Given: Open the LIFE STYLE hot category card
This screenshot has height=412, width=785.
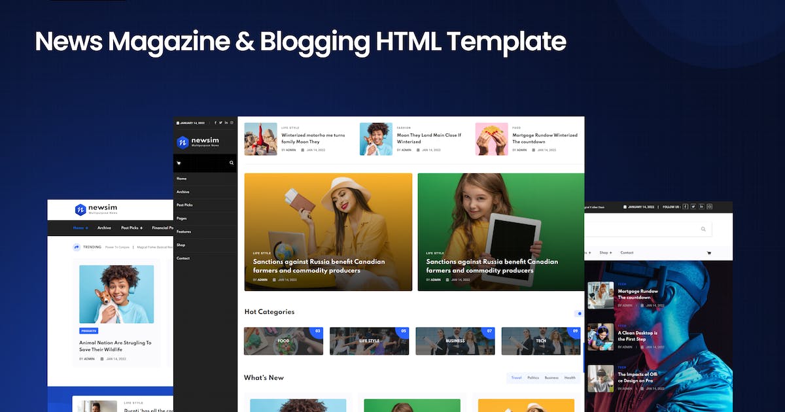Looking at the screenshot, I should (369, 341).
